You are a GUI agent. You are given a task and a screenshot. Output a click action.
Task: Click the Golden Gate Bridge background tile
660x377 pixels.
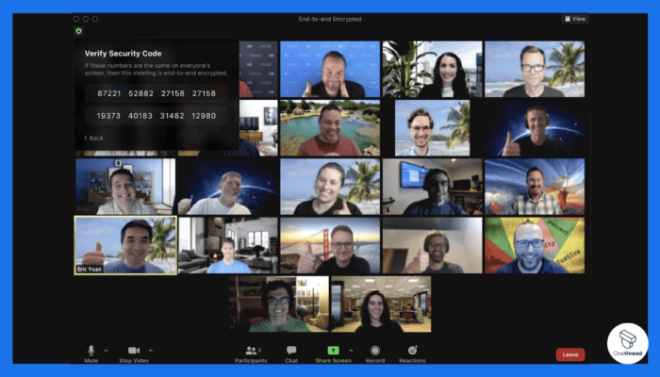(x=330, y=245)
